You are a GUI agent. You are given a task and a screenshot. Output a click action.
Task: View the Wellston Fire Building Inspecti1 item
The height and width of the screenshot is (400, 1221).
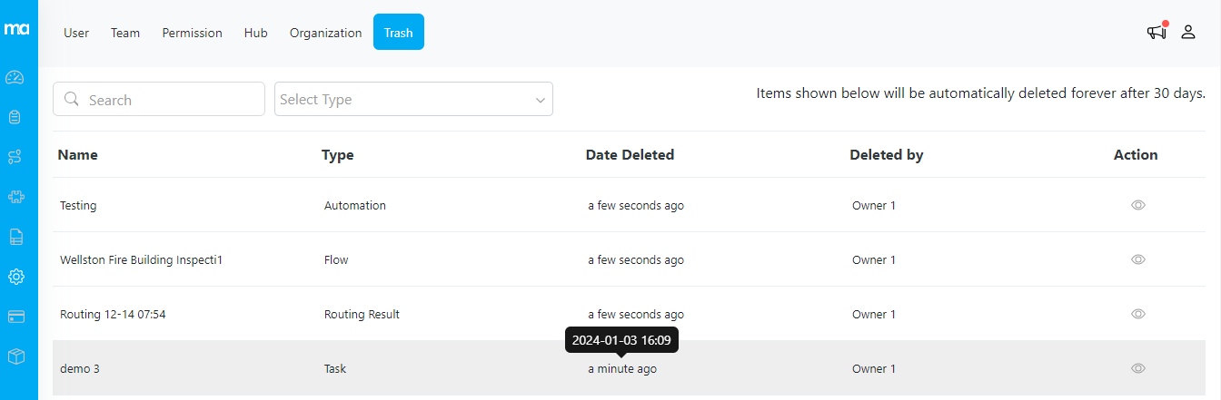[x=1137, y=259]
